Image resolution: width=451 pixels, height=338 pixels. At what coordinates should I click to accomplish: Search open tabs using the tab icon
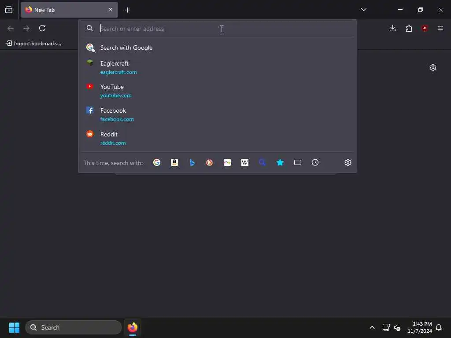[x=298, y=162]
